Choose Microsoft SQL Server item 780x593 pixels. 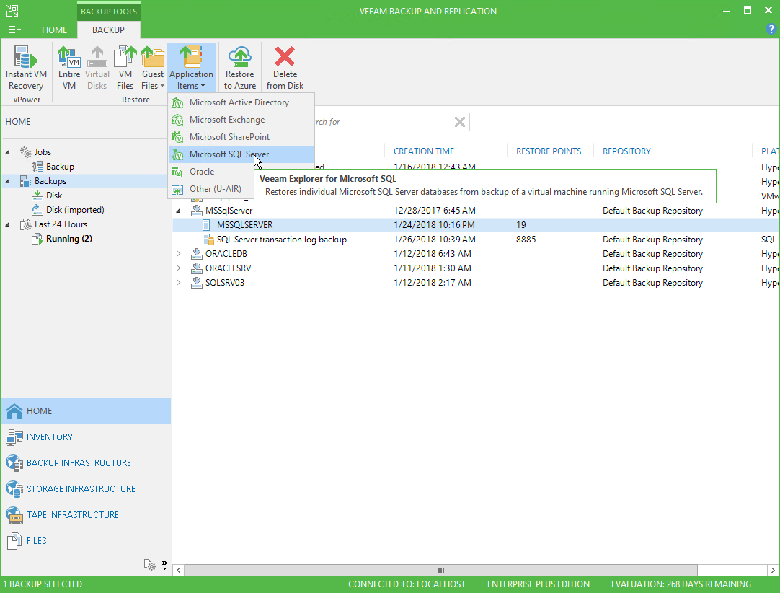[241, 154]
